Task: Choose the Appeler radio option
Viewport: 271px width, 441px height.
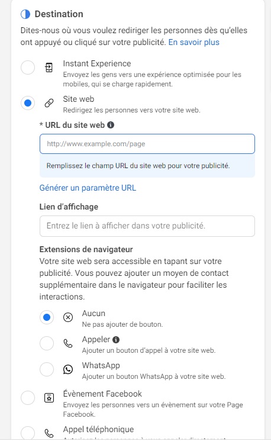Action: point(47,343)
